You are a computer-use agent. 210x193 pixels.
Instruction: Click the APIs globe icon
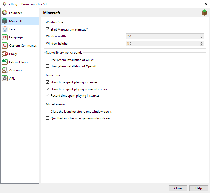tap(5, 78)
